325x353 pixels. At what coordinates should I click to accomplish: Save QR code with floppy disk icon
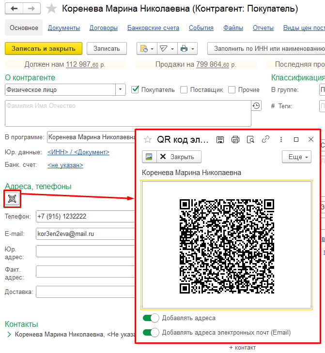point(220,140)
